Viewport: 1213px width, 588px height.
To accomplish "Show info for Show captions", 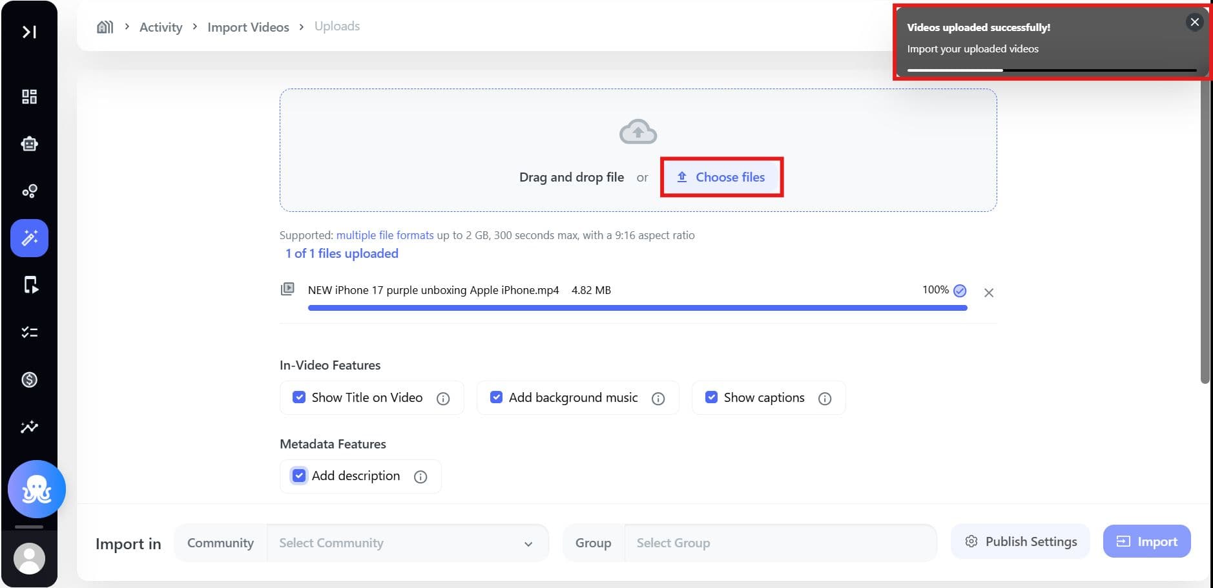I will [x=825, y=399].
